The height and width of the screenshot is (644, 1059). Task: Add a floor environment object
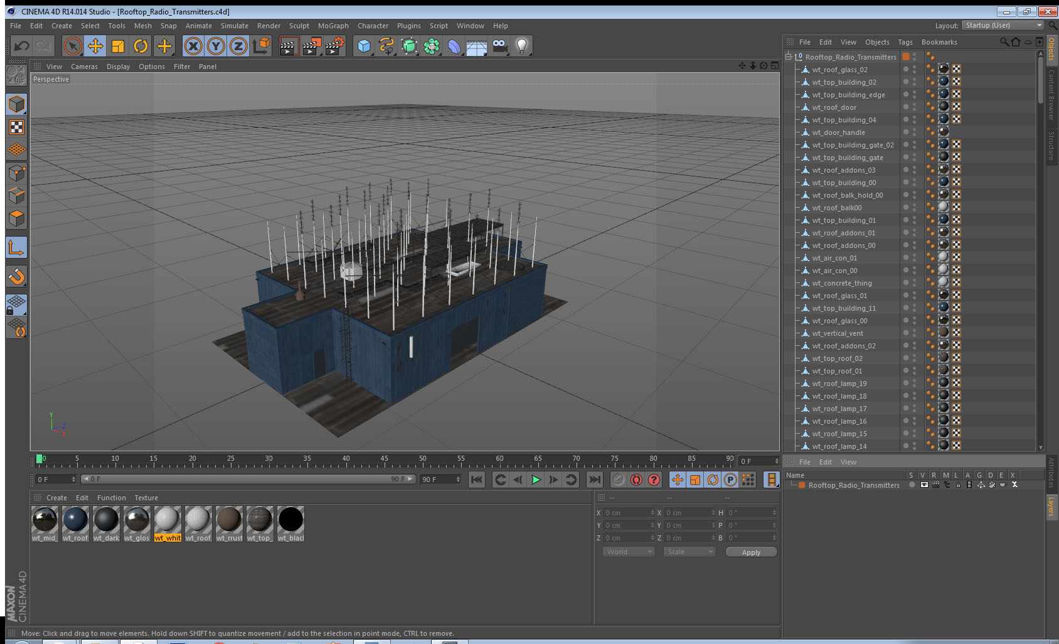[477, 46]
